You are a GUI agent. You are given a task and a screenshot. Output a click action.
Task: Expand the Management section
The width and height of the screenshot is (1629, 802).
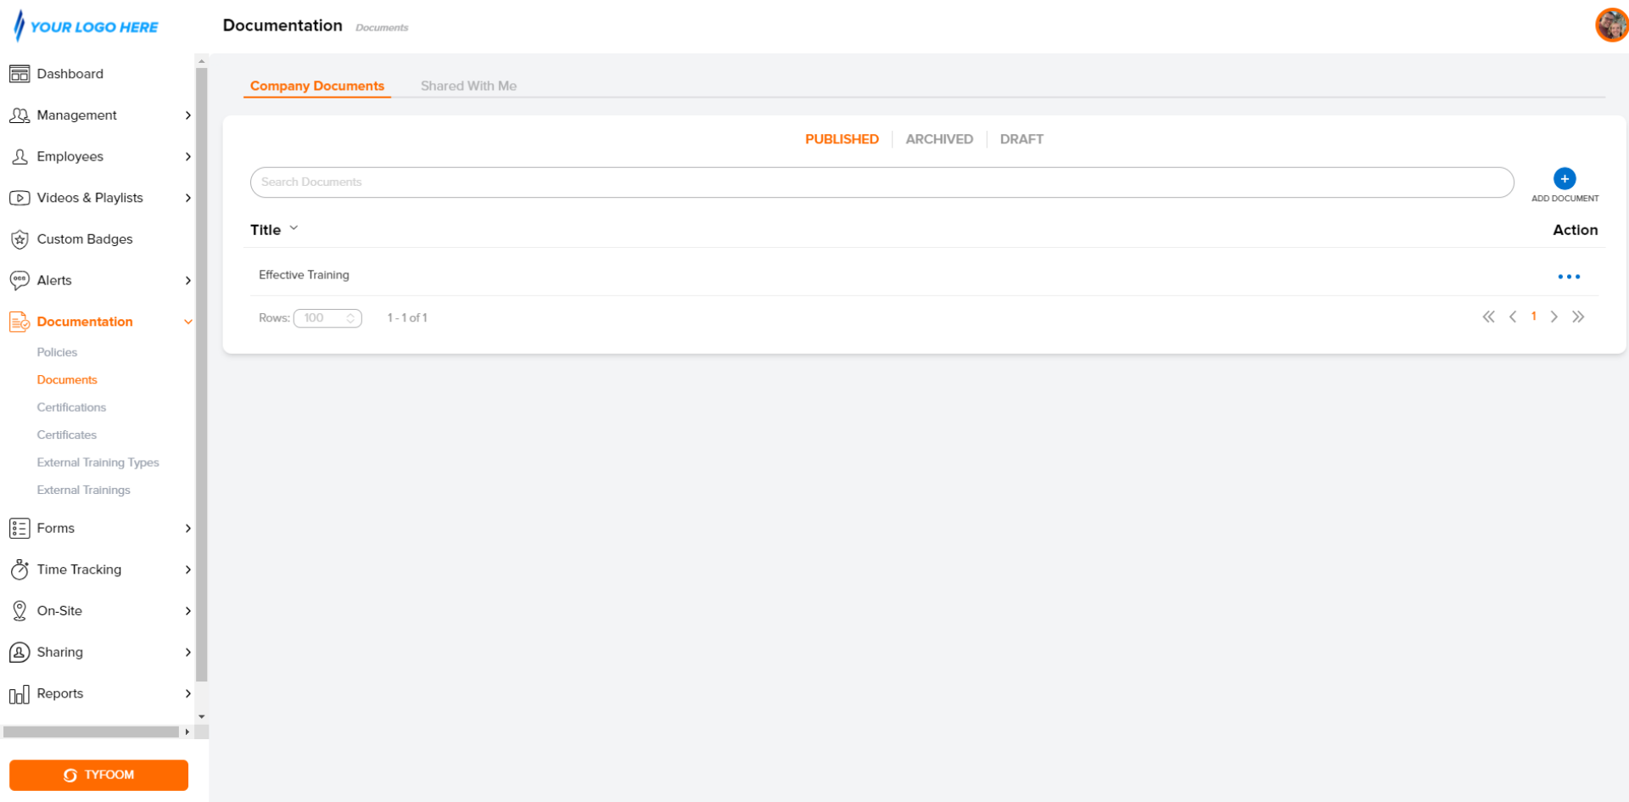pyautogui.click(x=188, y=115)
